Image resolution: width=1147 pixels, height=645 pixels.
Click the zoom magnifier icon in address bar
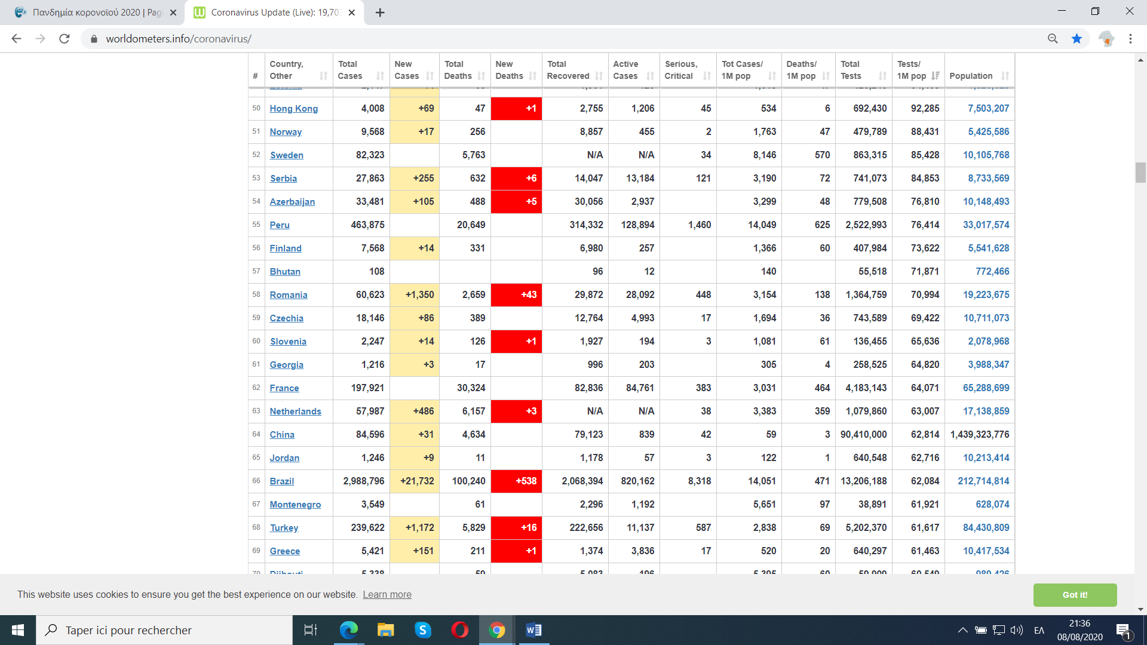1053,39
